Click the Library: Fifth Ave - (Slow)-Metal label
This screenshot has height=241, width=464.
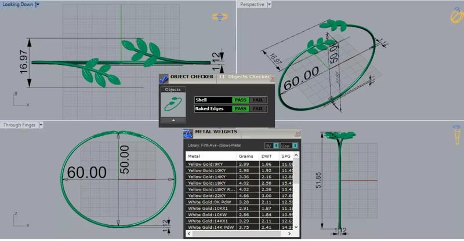click(x=214, y=145)
